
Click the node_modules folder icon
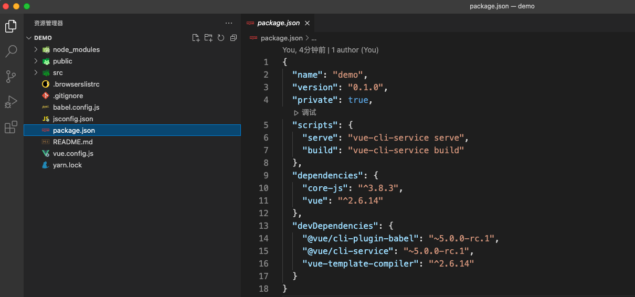[46, 49]
